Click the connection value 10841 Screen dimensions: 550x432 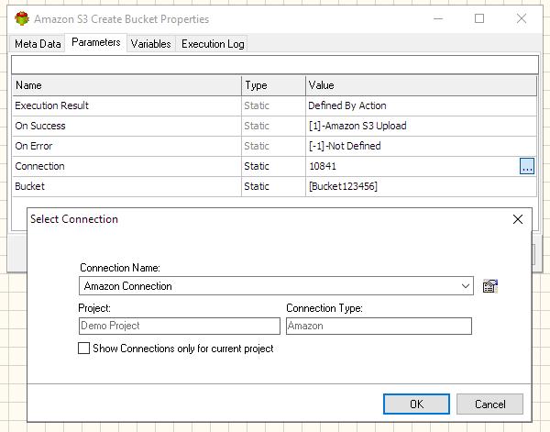[323, 166]
